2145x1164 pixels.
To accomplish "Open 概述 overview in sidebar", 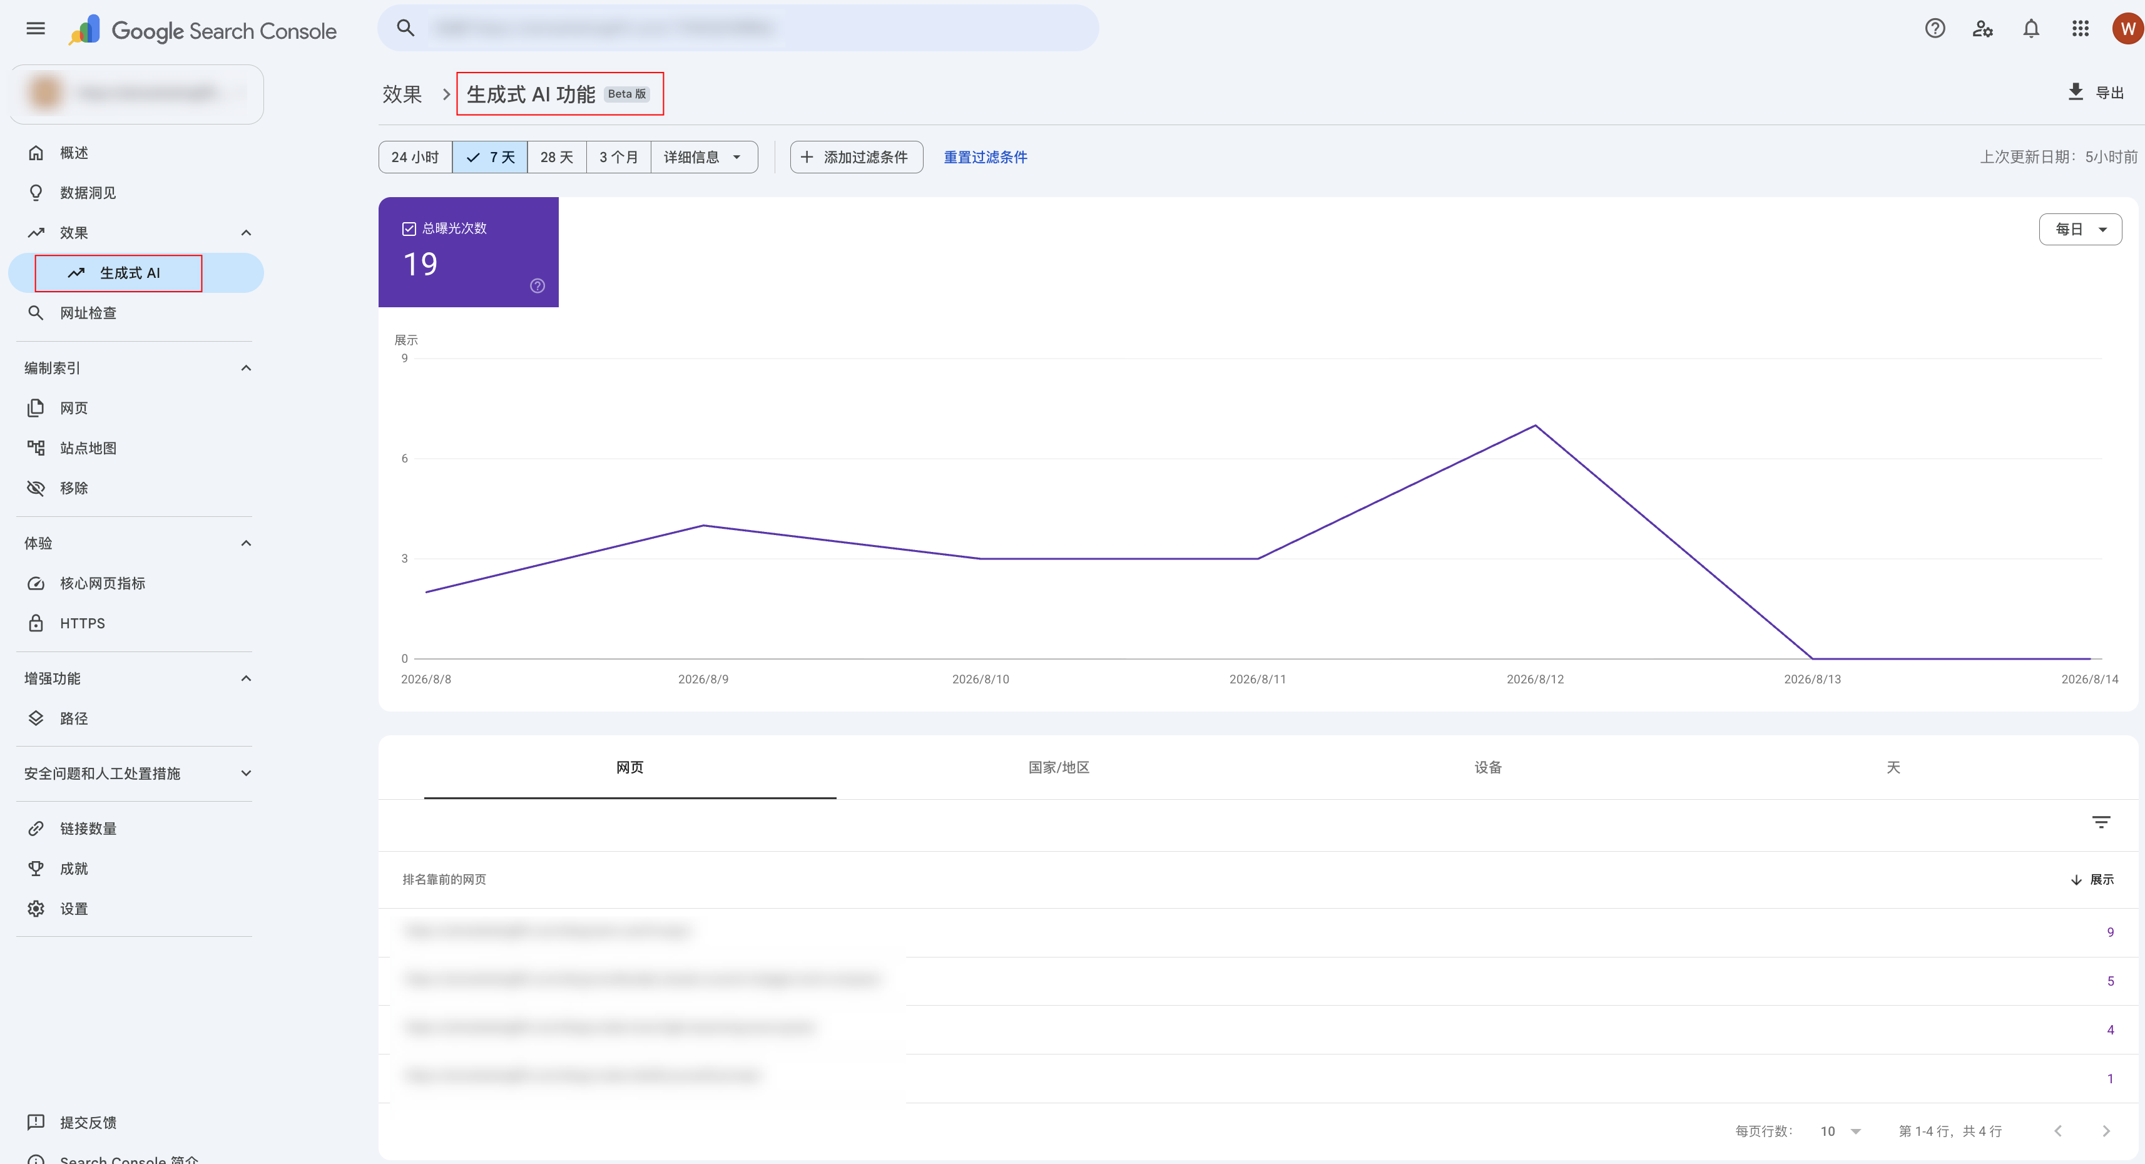I will (136, 153).
